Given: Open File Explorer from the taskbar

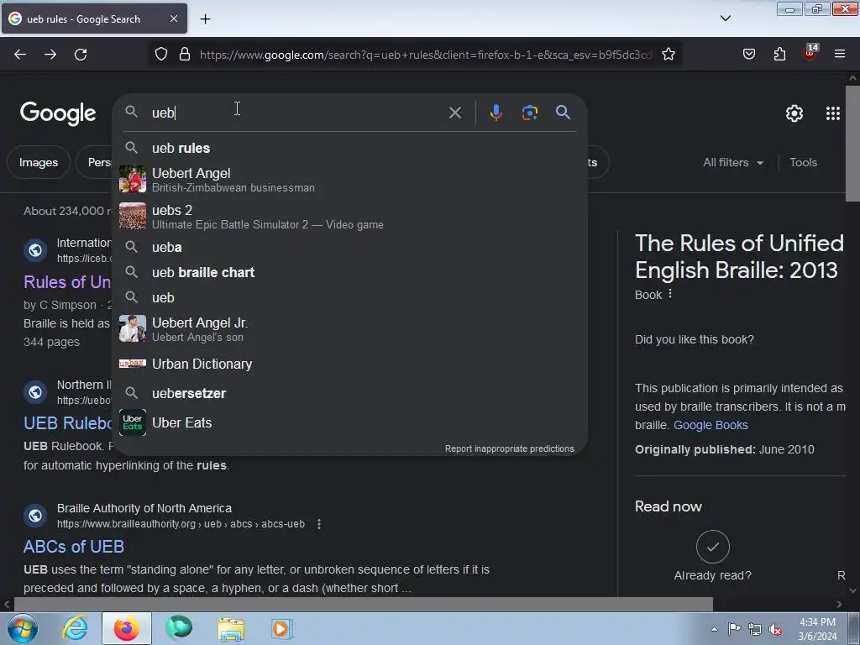Looking at the screenshot, I should coord(231,628).
